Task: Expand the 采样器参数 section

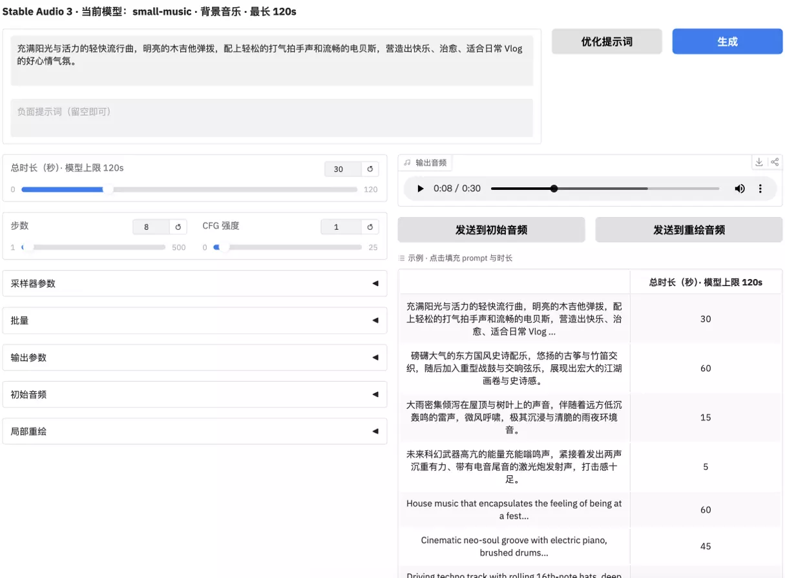Action: pos(194,284)
